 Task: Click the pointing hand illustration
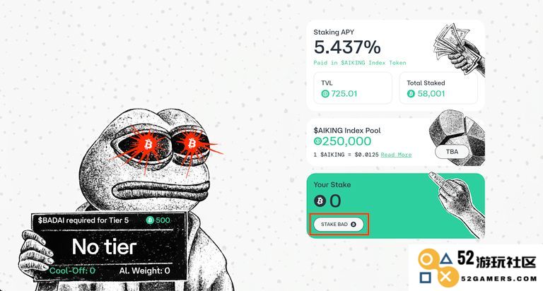[x=457, y=203]
